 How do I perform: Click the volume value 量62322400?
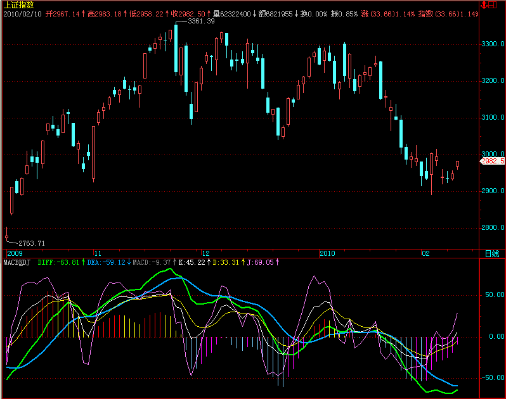(231, 14)
